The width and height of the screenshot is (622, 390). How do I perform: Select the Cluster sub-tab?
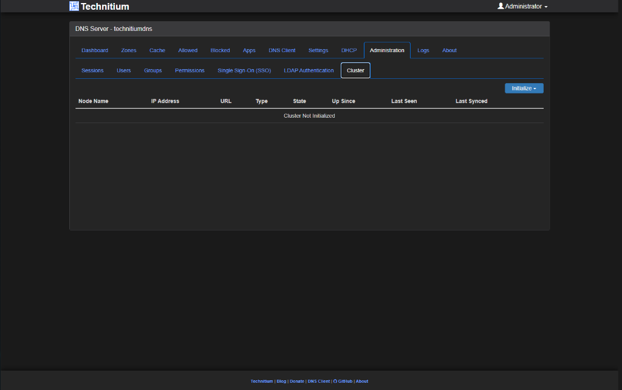pos(355,70)
